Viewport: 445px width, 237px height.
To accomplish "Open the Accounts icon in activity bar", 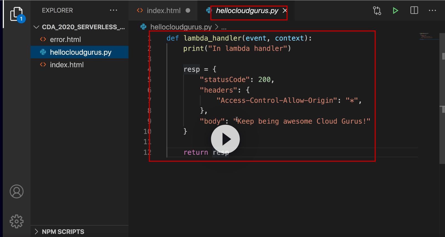I will [x=17, y=191].
